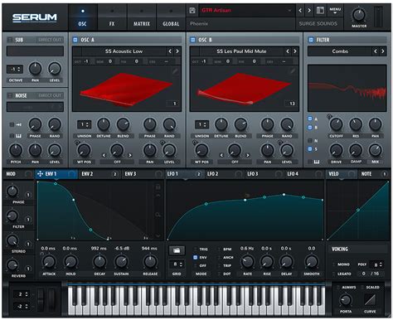Enable LEGATO voicing checkbox

[334, 274]
